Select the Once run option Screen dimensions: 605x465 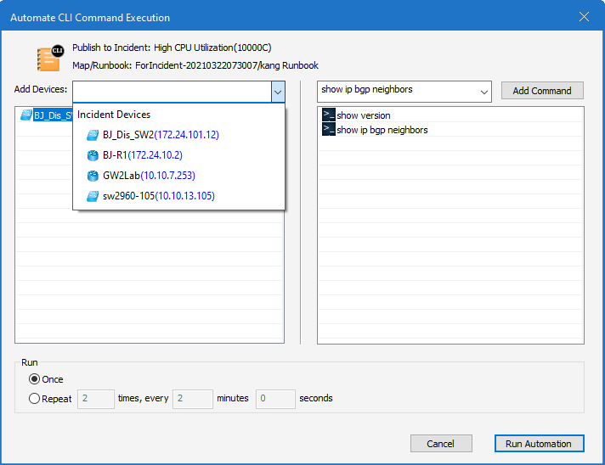(x=35, y=379)
